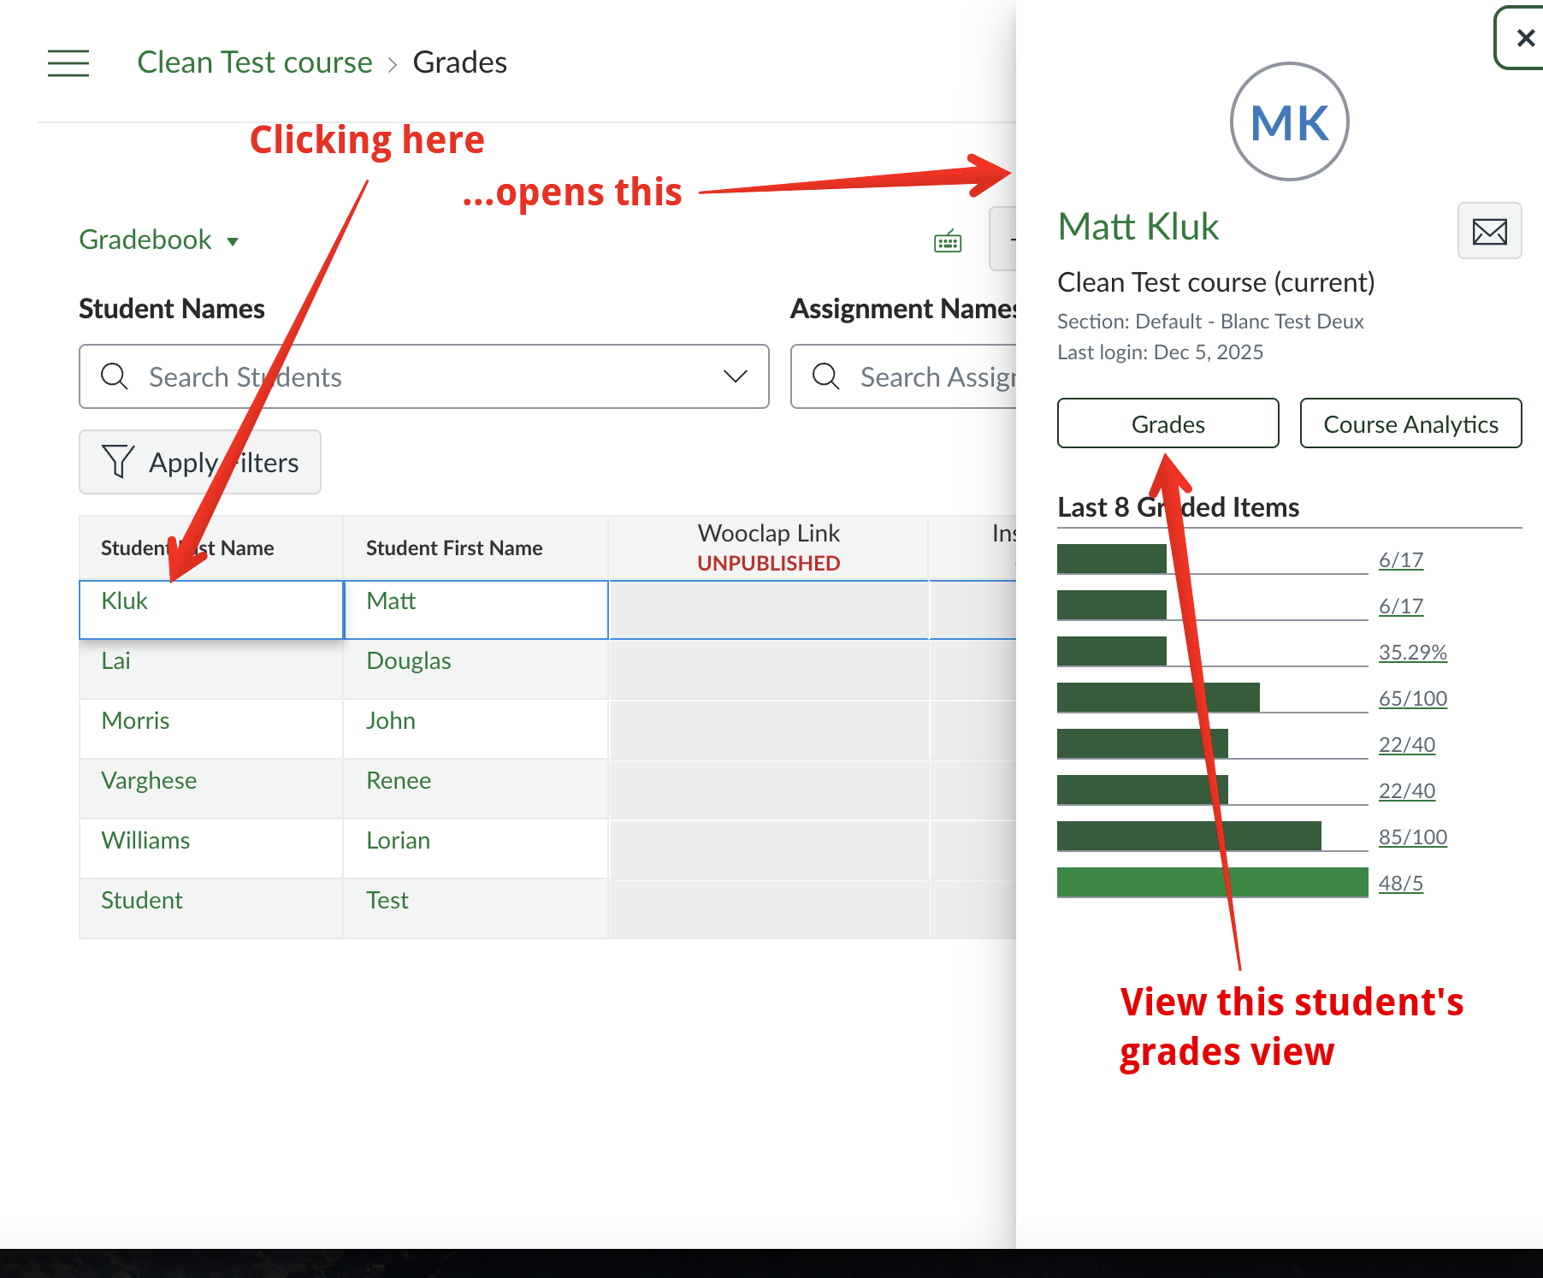Expand the Gradebook view dropdown

(x=159, y=240)
